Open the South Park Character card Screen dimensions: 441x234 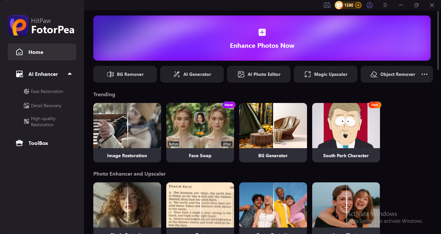[x=346, y=132]
